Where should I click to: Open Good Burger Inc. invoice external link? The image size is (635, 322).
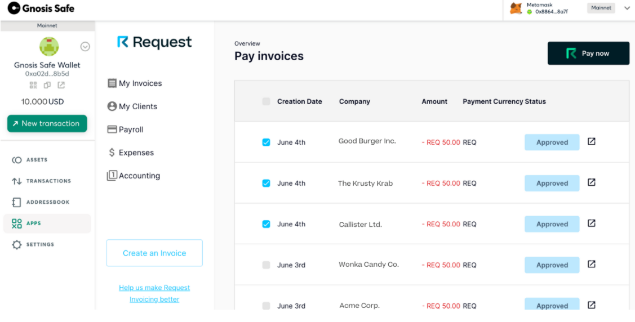[592, 142]
